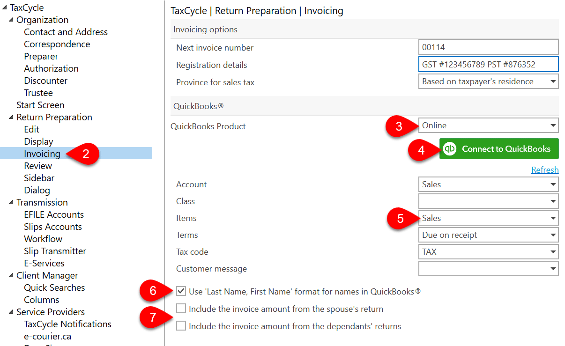Open the QuickBooks Product dropdown

(488, 125)
